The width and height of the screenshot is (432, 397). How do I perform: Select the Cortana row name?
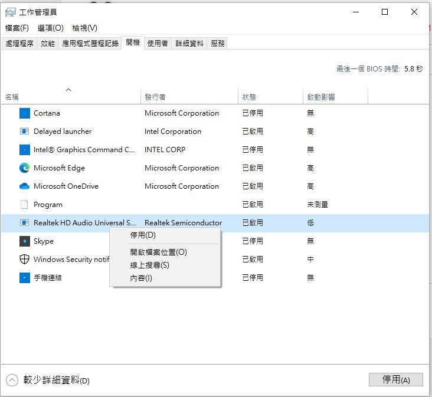[x=47, y=113]
